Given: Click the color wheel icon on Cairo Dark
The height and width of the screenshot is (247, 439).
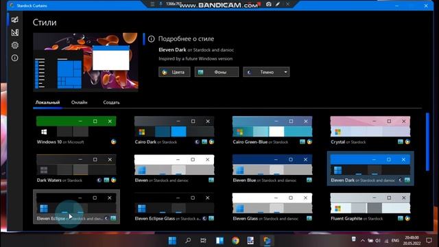Looking at the screenshot, I should pyautogui.click(x=211, y=142).
